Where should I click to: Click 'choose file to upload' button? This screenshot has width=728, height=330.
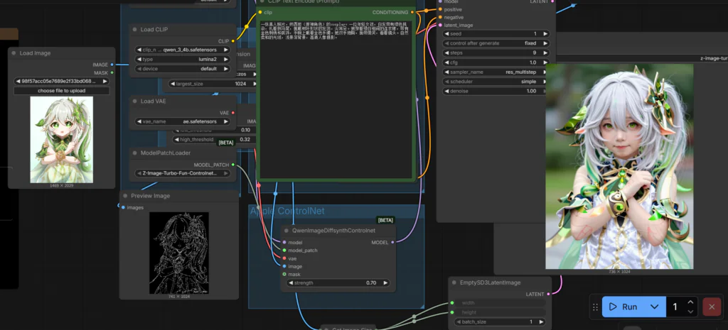[63, 91]
